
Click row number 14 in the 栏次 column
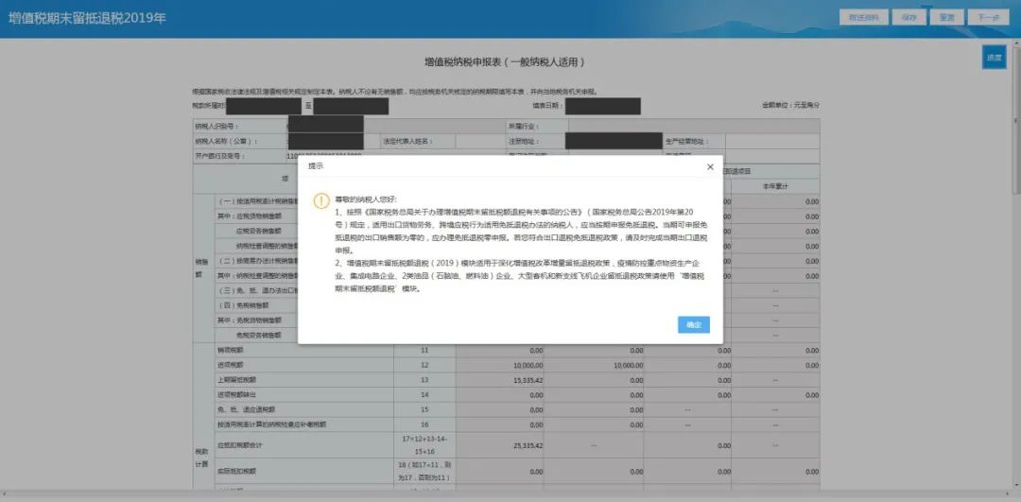point(424,394)
